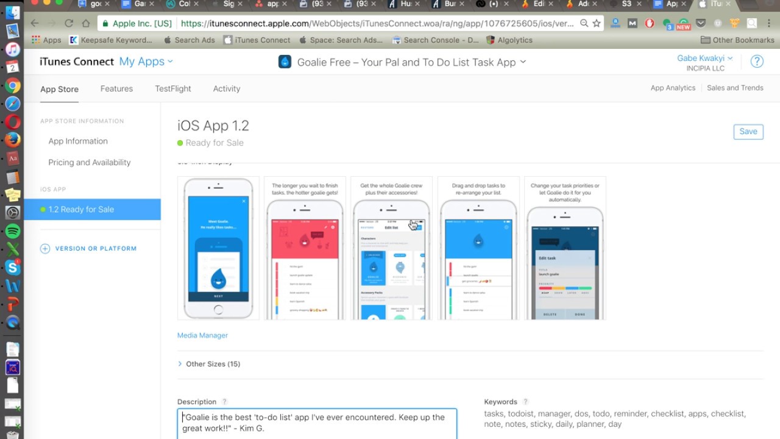Expand Other Sizes (15) section
The height and width of the screenshot is (439, 780).
[x=209, y=364]
